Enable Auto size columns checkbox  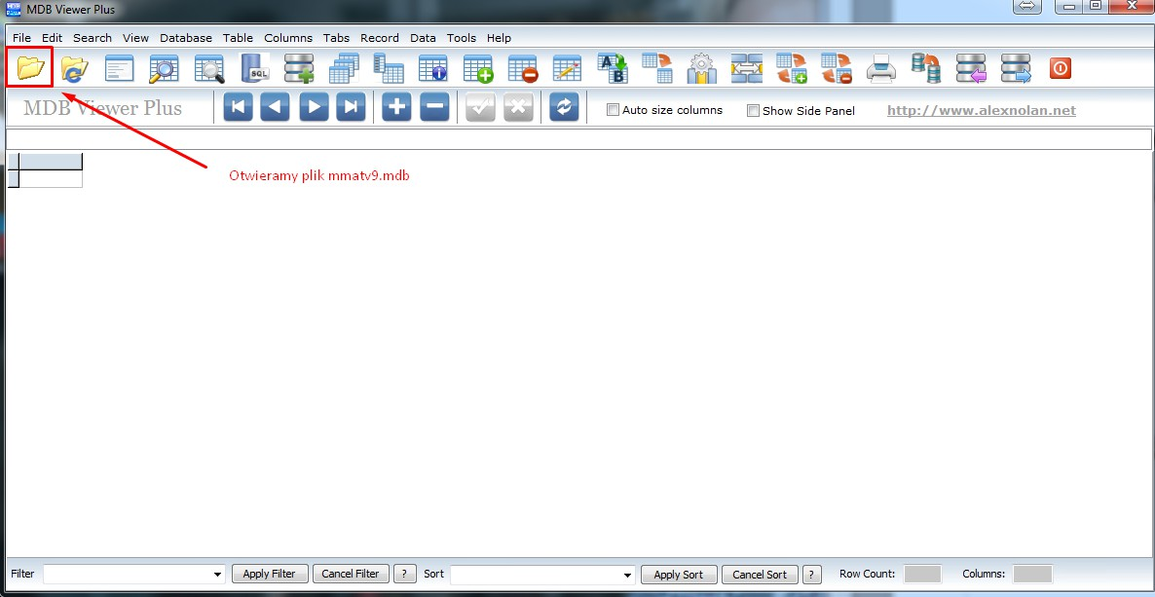tap(613, 110)
